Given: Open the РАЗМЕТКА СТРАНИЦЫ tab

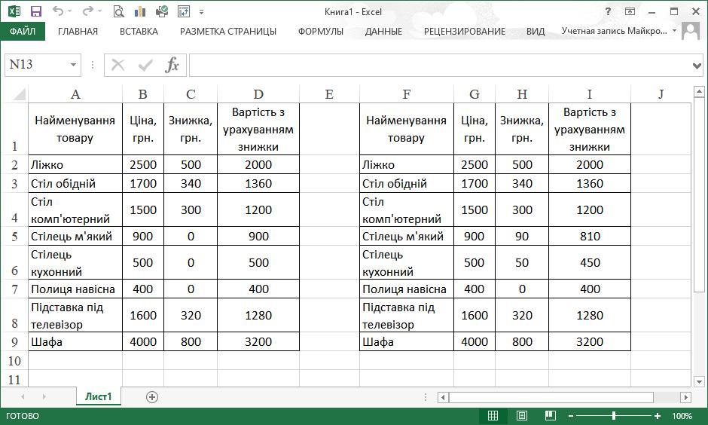Looking at the screenshot, I should tap(228, 31).
